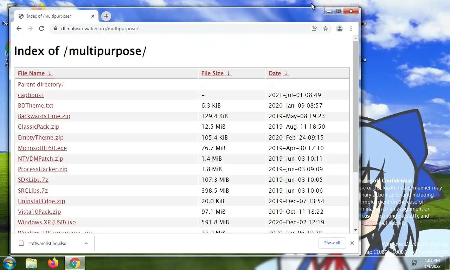Sort Date descending with arrow
Viewport: 450px width, 270px height.
coord(286,73)
